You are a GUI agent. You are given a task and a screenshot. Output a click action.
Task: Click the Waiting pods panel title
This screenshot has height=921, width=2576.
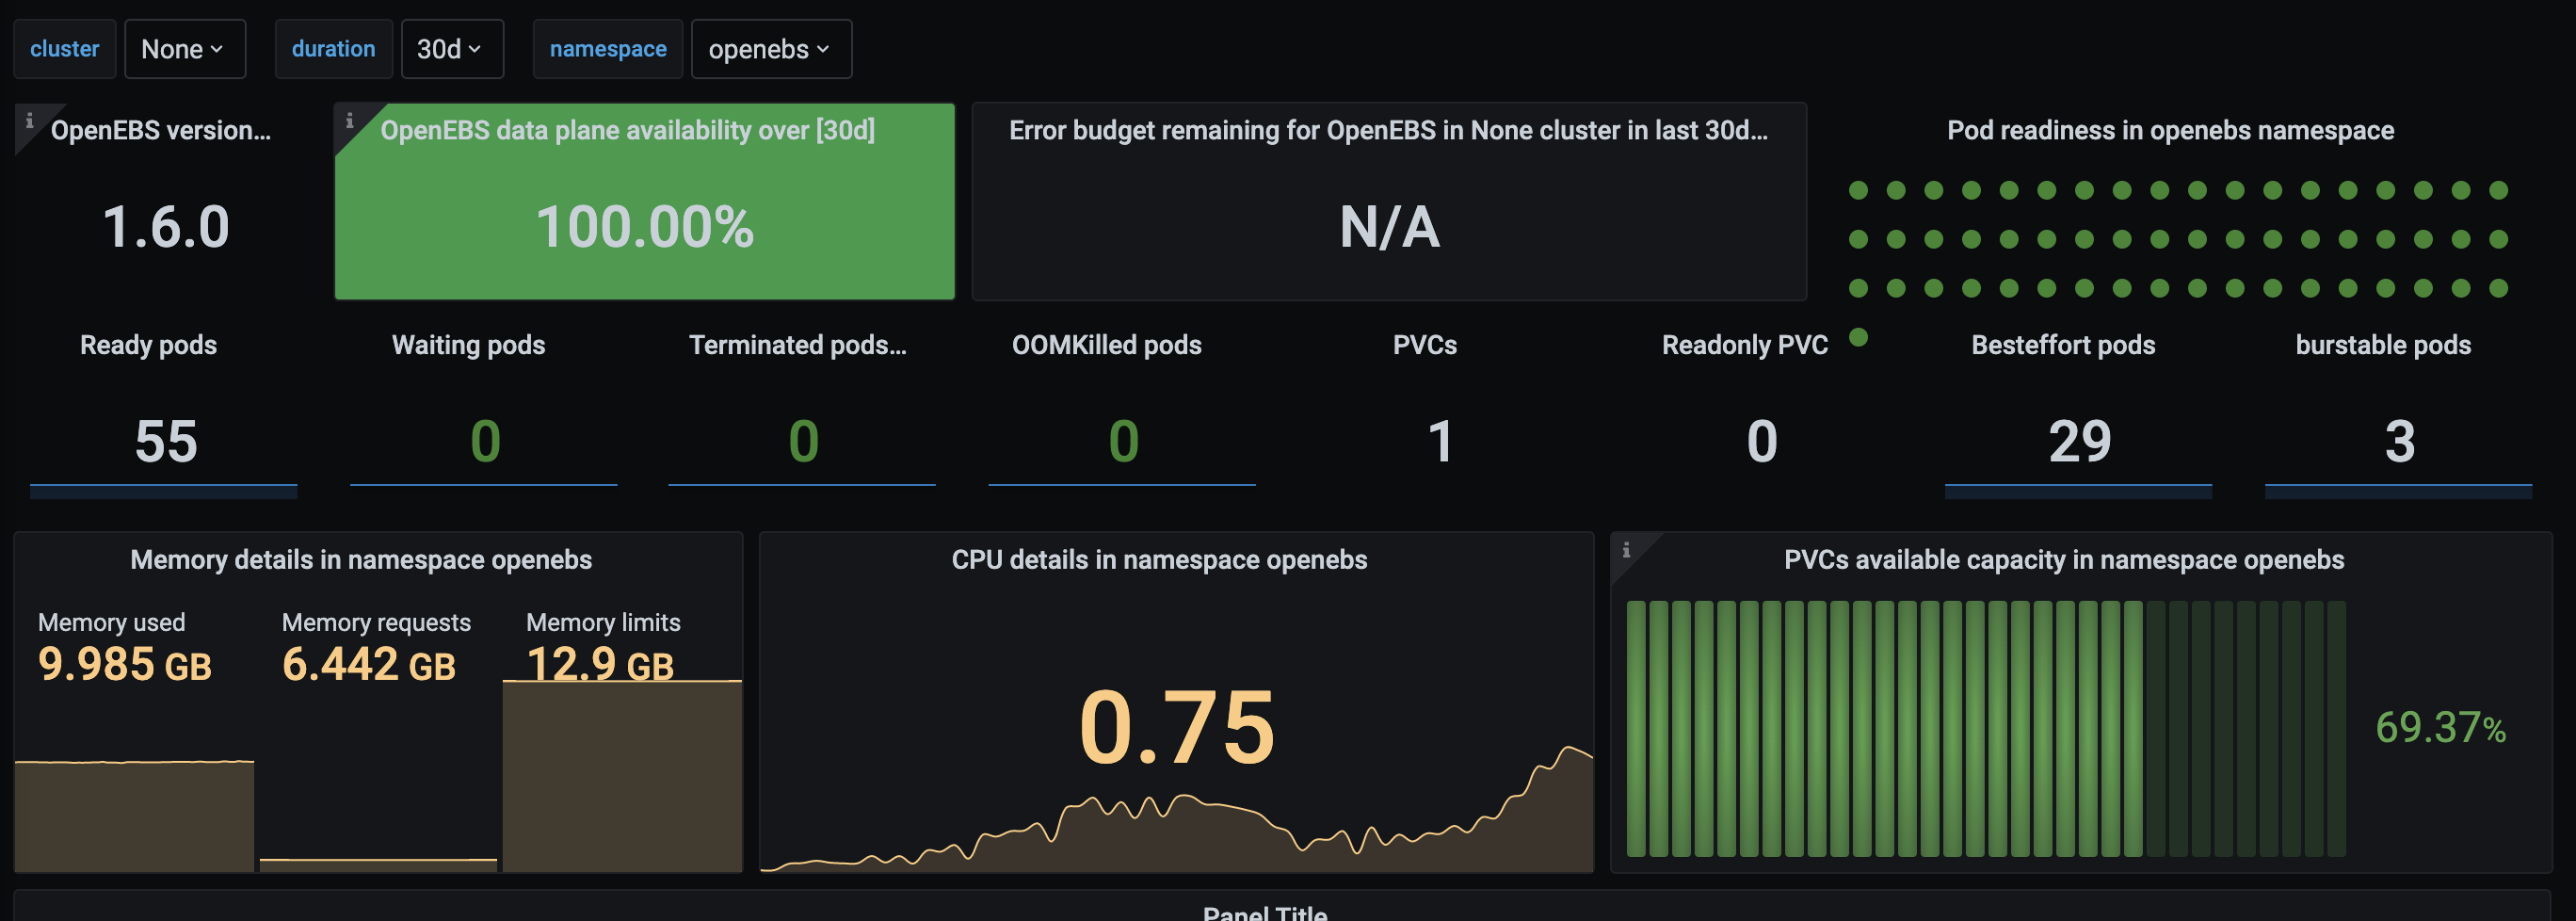coord(468,345)
